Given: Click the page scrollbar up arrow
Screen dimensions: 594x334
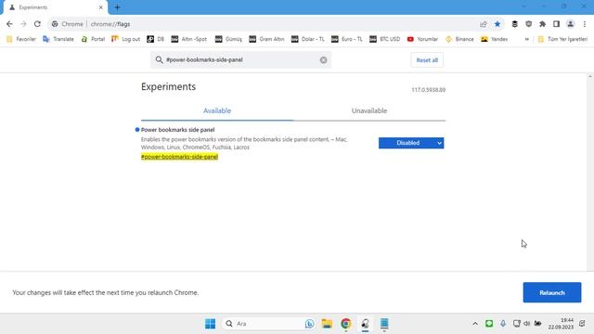Looking at the screenshot, I should click(590, 76).
